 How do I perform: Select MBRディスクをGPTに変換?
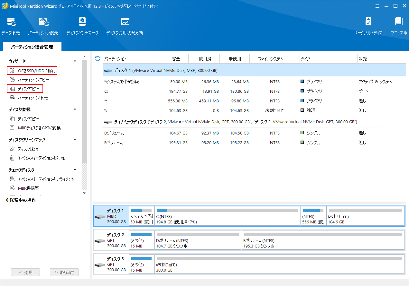(35, 128)
